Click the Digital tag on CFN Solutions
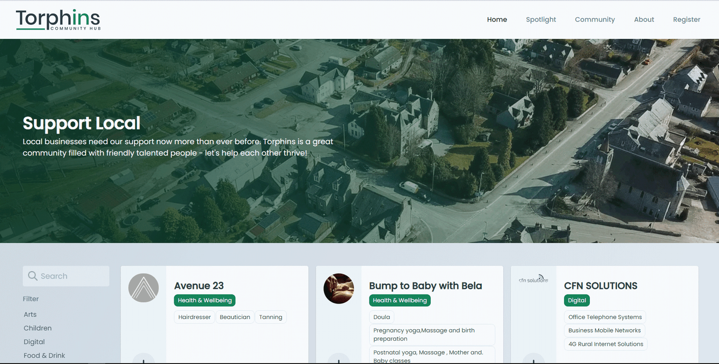Screen dimensions: 719x364 577,300
